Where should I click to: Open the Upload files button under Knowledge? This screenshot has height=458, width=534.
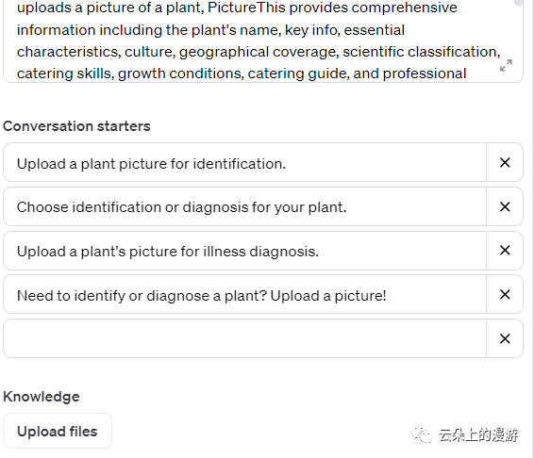(x=58, y=431)
